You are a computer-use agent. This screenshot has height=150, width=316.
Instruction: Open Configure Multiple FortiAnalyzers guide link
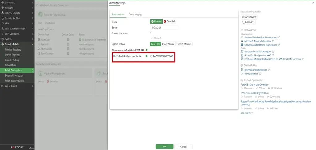point(272,59)
